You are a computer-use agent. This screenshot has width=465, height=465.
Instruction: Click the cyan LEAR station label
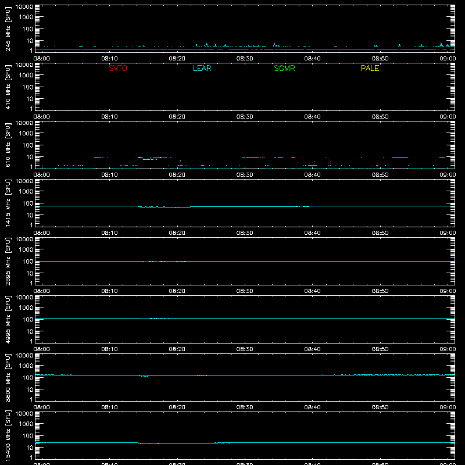[202, 68]
